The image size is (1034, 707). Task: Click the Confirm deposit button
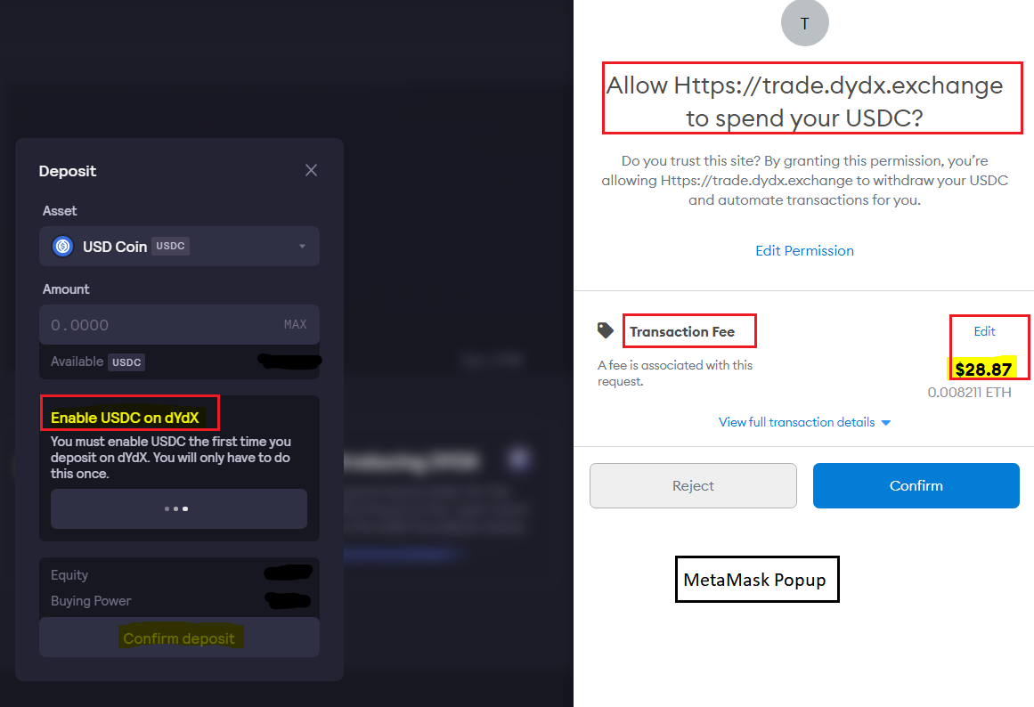point(179,637)
